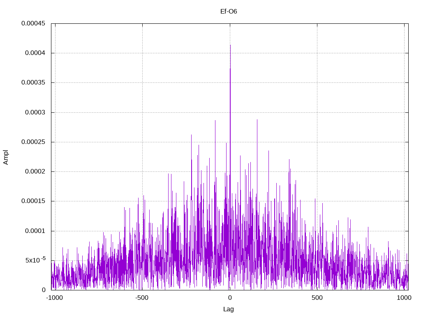Click the "Ampl" y-axis label
Viewport: 421px width, 315px height.
(x=6, y=157)
